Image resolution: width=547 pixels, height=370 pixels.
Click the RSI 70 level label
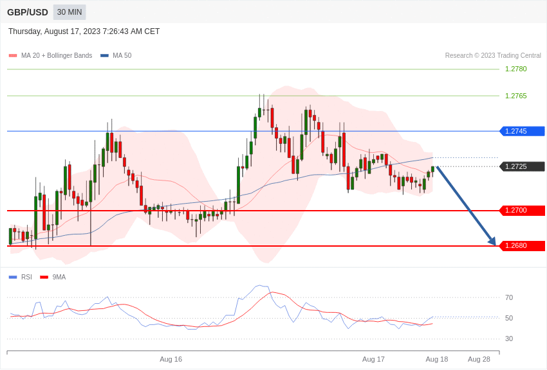pos(509,297)
